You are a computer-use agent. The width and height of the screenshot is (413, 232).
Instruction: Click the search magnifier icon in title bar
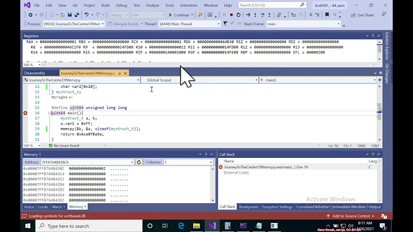(x=302, y=5)
